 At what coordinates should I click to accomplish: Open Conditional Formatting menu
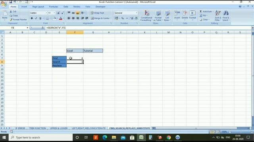pyautogui.click(x=146, y=16)
